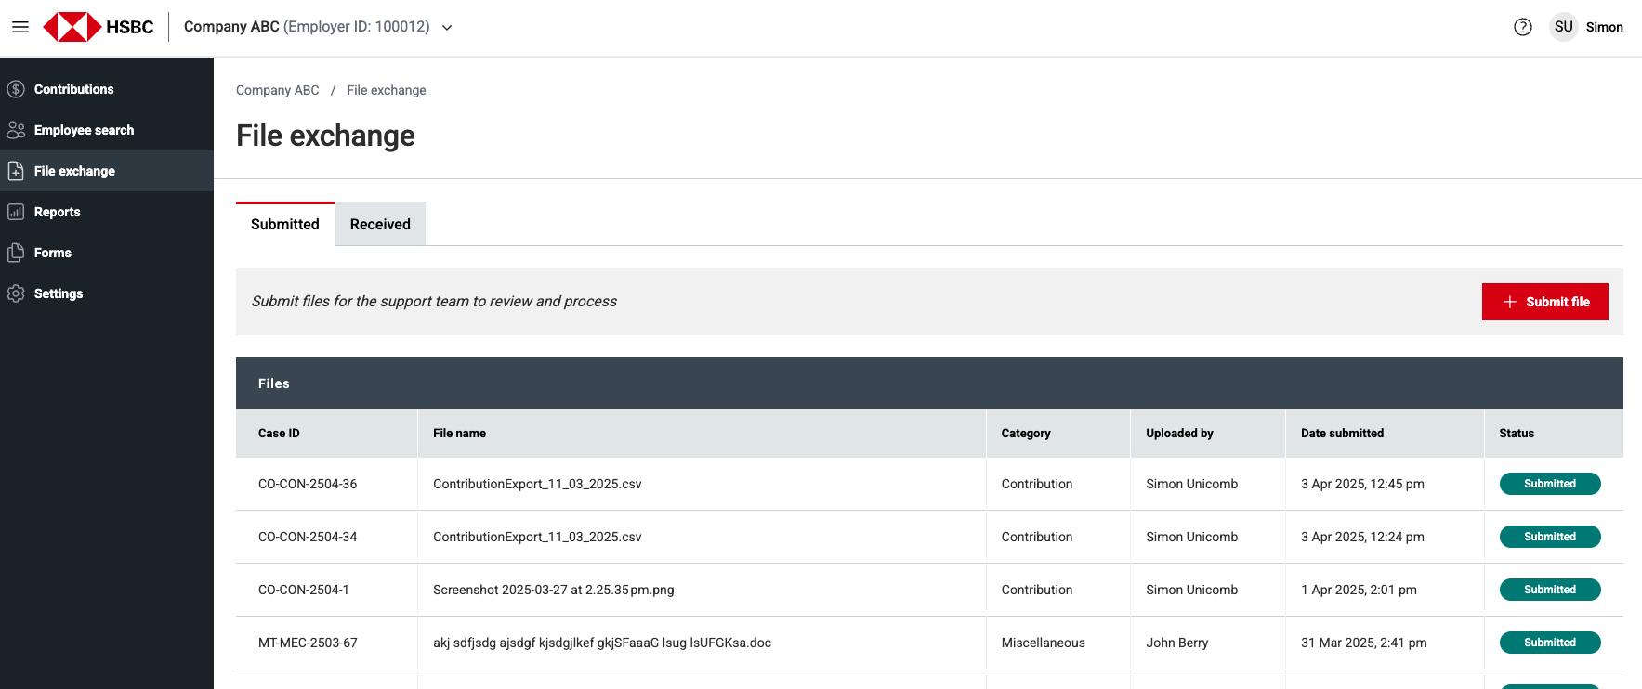Follow the Company ABC breadcrumb link
The height and width of the screenshot is (689, 1642).
point(278,90)
